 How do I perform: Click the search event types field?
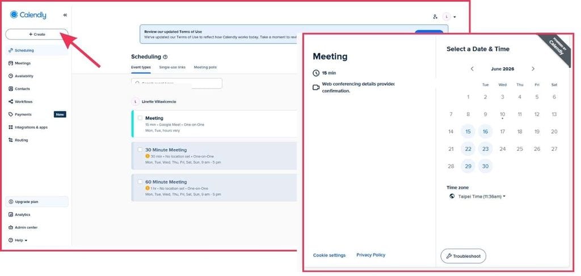(x=177, y=83)
